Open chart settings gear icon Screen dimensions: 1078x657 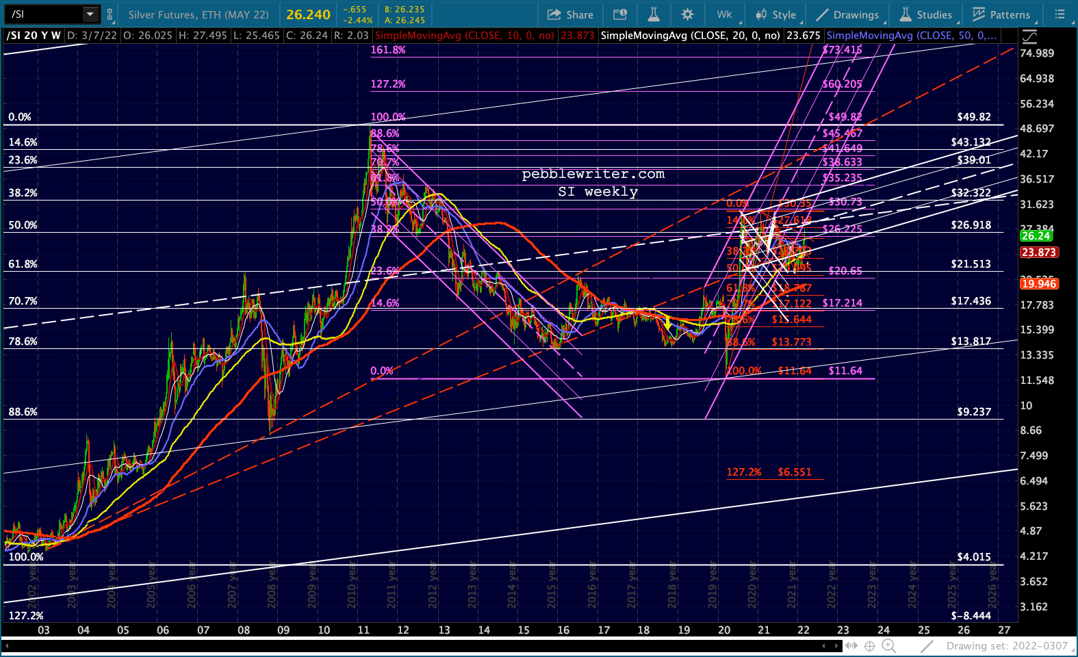(687, 14)
